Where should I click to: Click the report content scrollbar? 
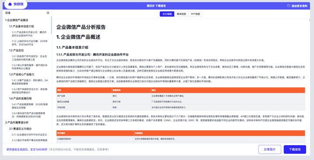[x=309, y=20]
